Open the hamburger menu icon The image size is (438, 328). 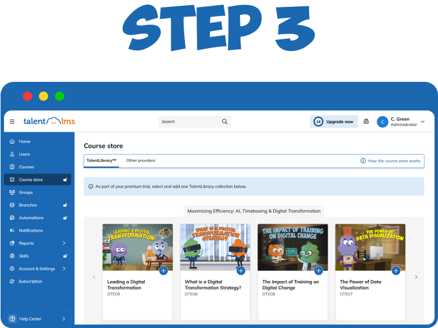point(12,121)
